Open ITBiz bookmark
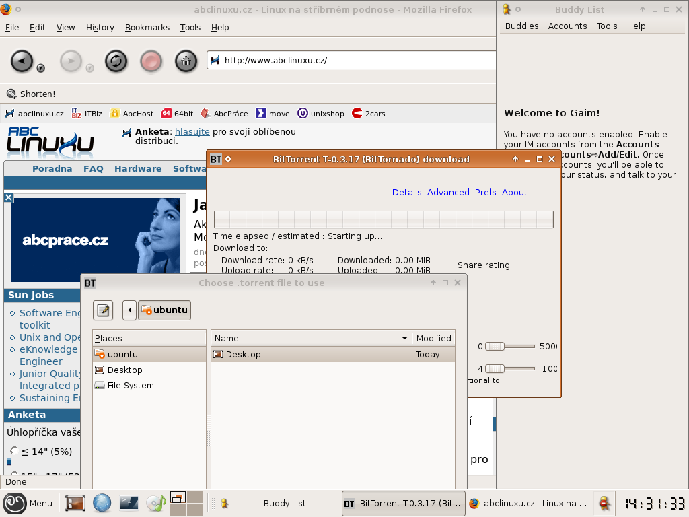Viewport: 689px width, 517px height. click(x=87, y=113)
